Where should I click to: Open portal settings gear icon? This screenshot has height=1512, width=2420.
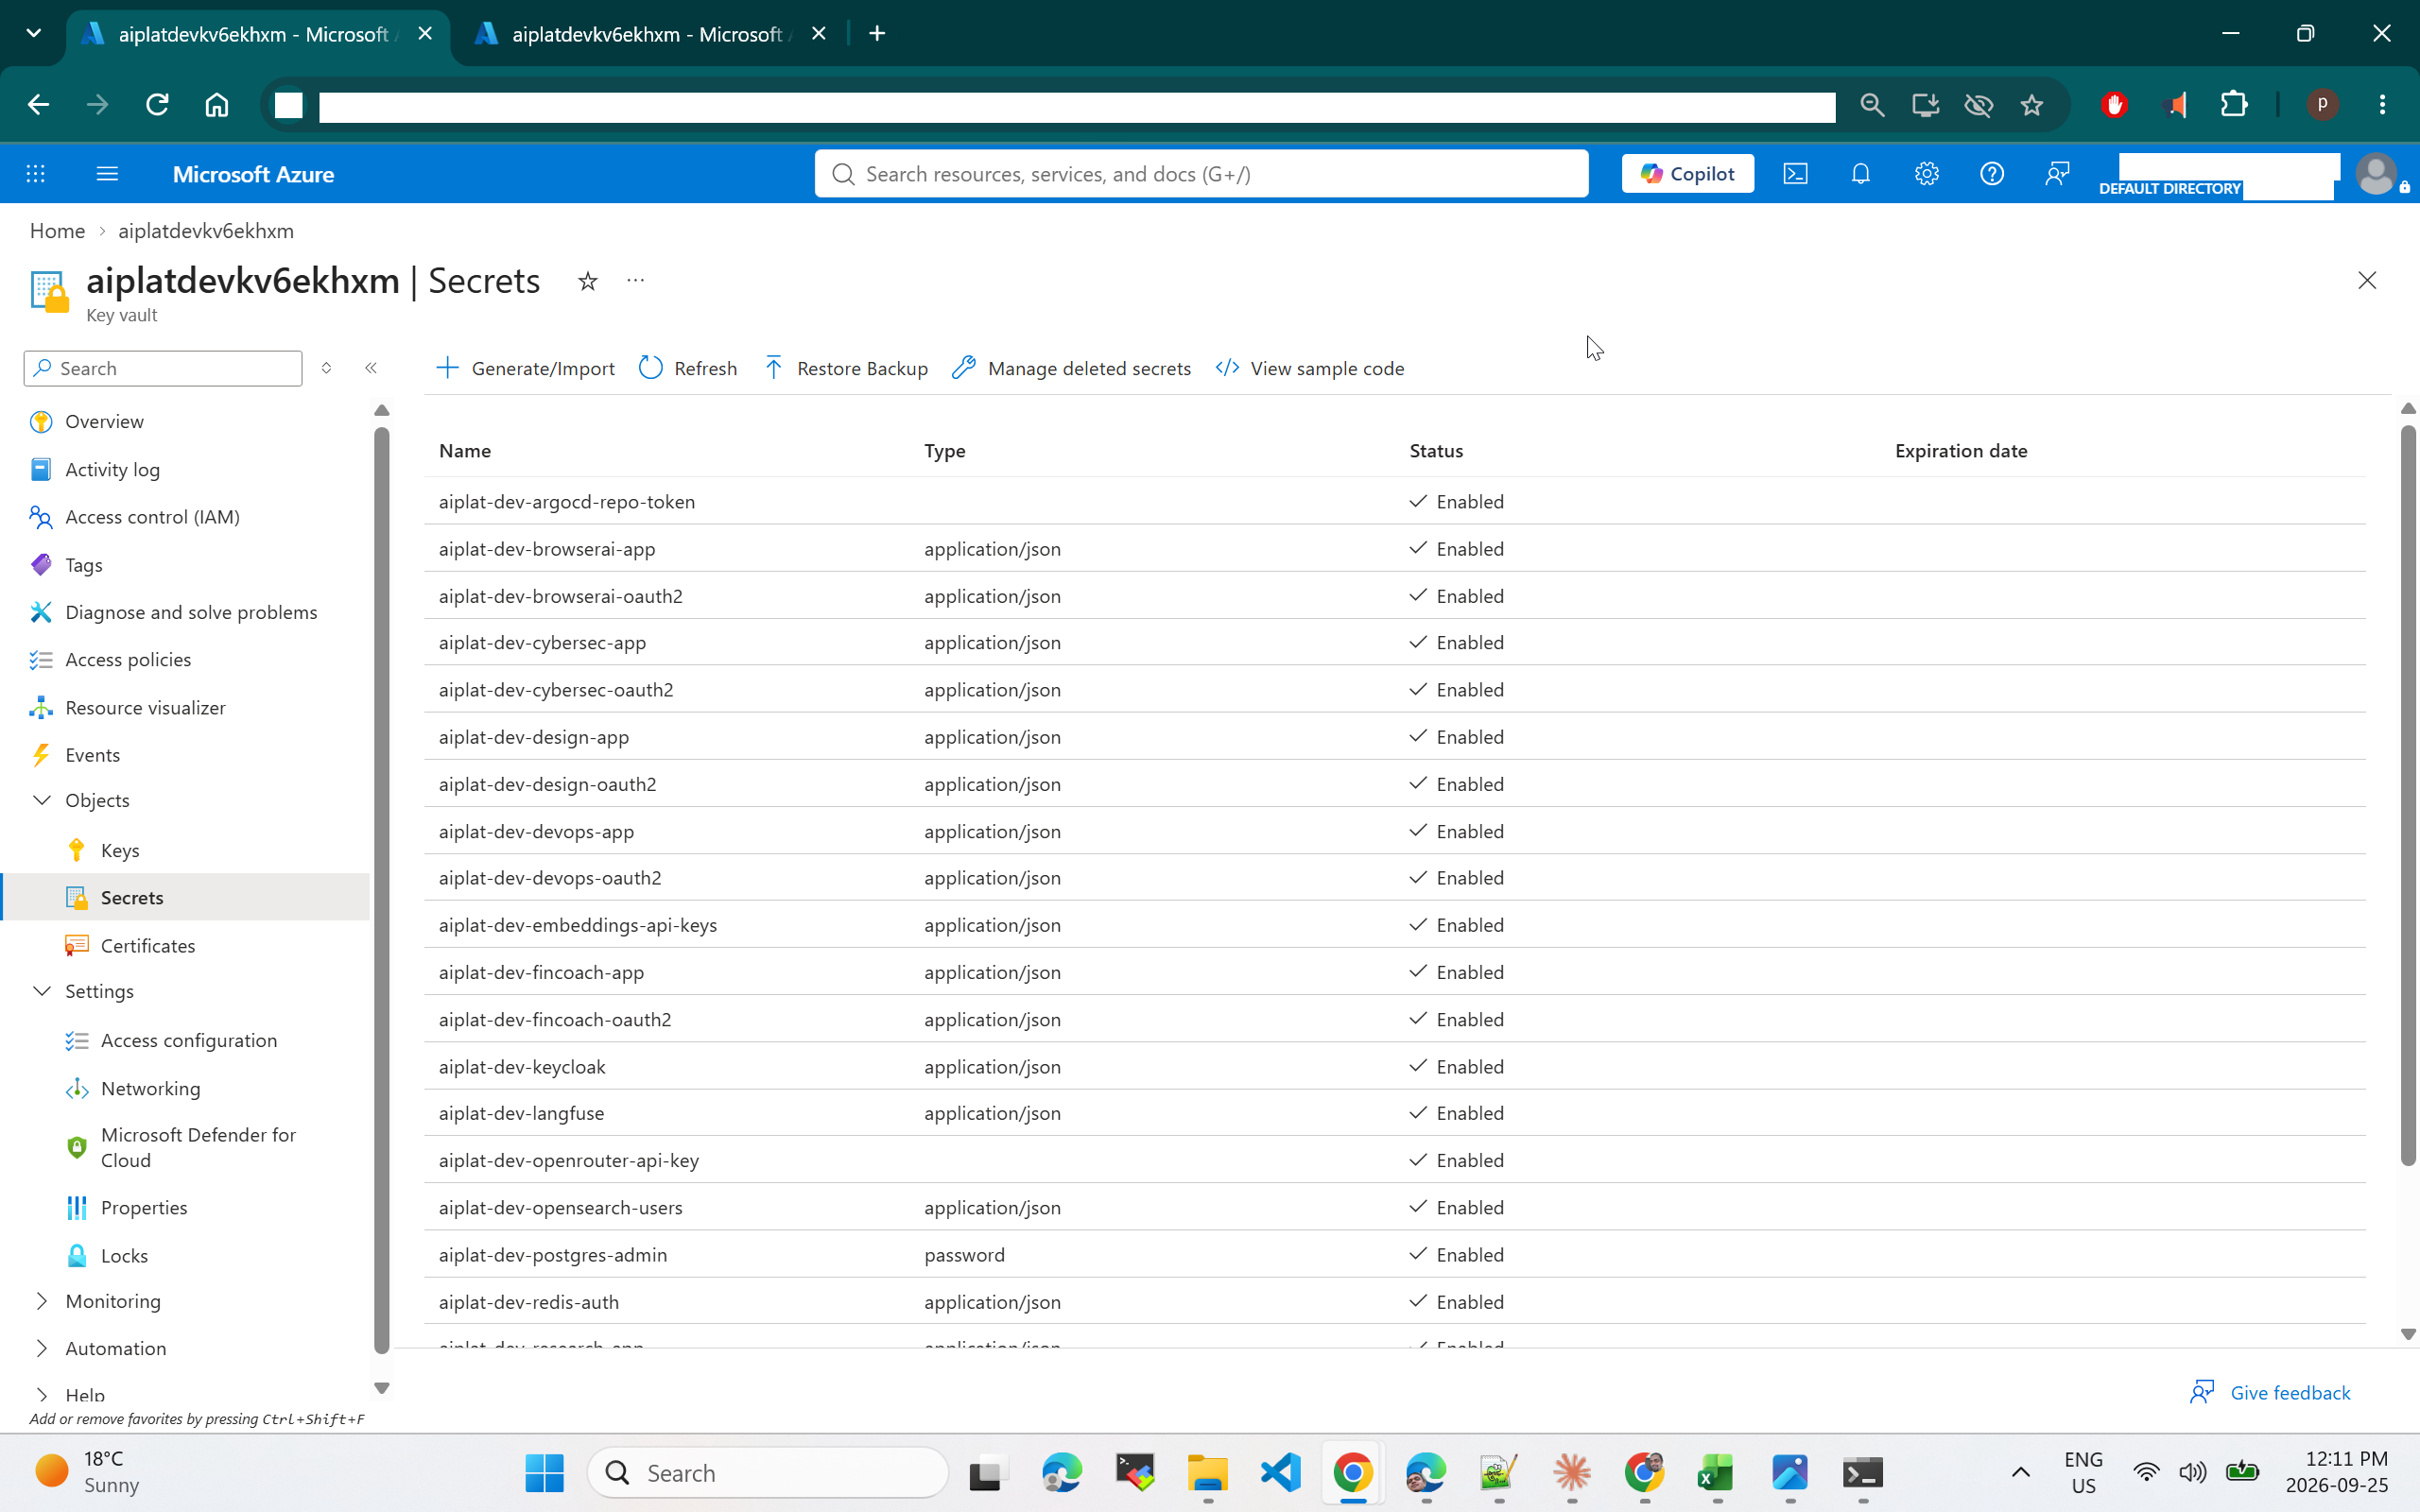tap(1926, 174)
